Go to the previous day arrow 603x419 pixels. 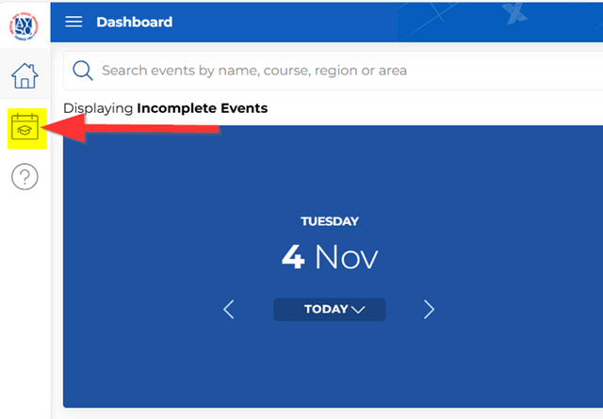[x=228, y=309]
